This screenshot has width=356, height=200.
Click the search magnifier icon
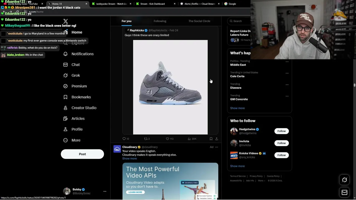(x=231, y=21)
